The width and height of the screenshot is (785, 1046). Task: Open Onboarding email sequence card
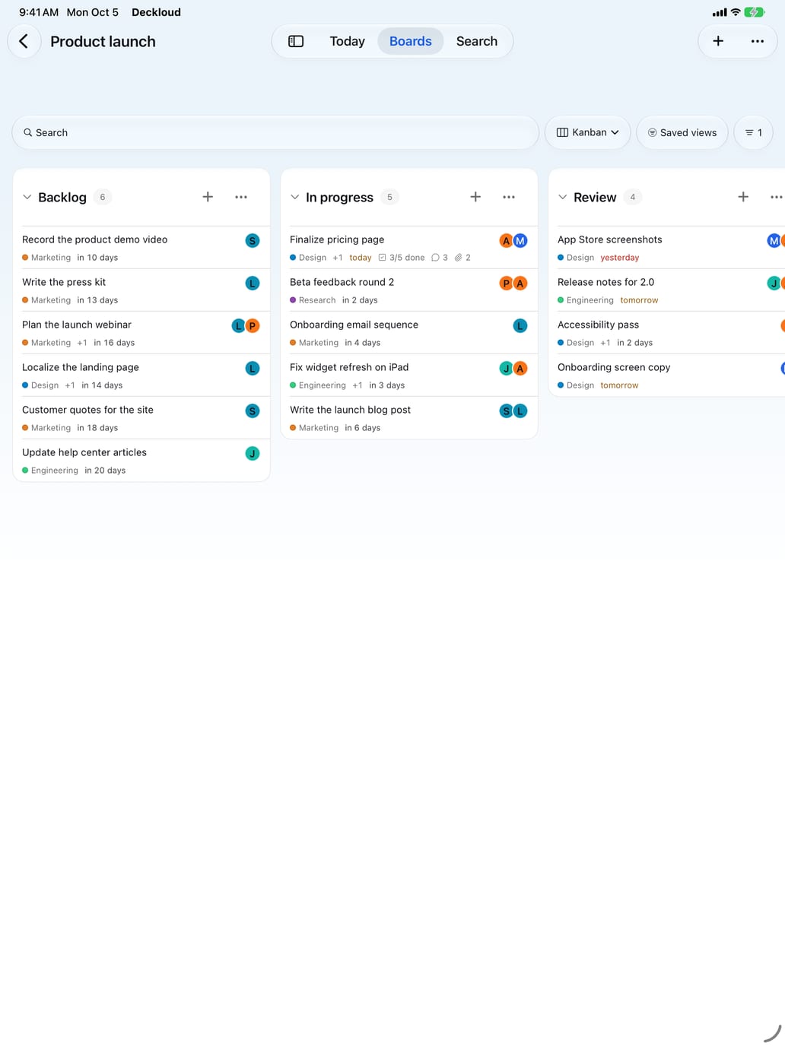pyautogui.click(x=409, y=333)
